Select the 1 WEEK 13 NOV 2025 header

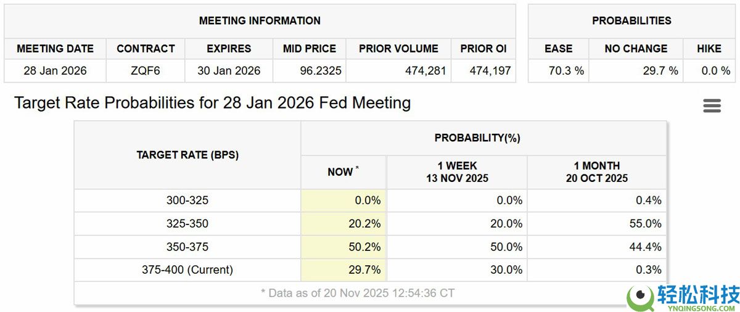point(457,172)
